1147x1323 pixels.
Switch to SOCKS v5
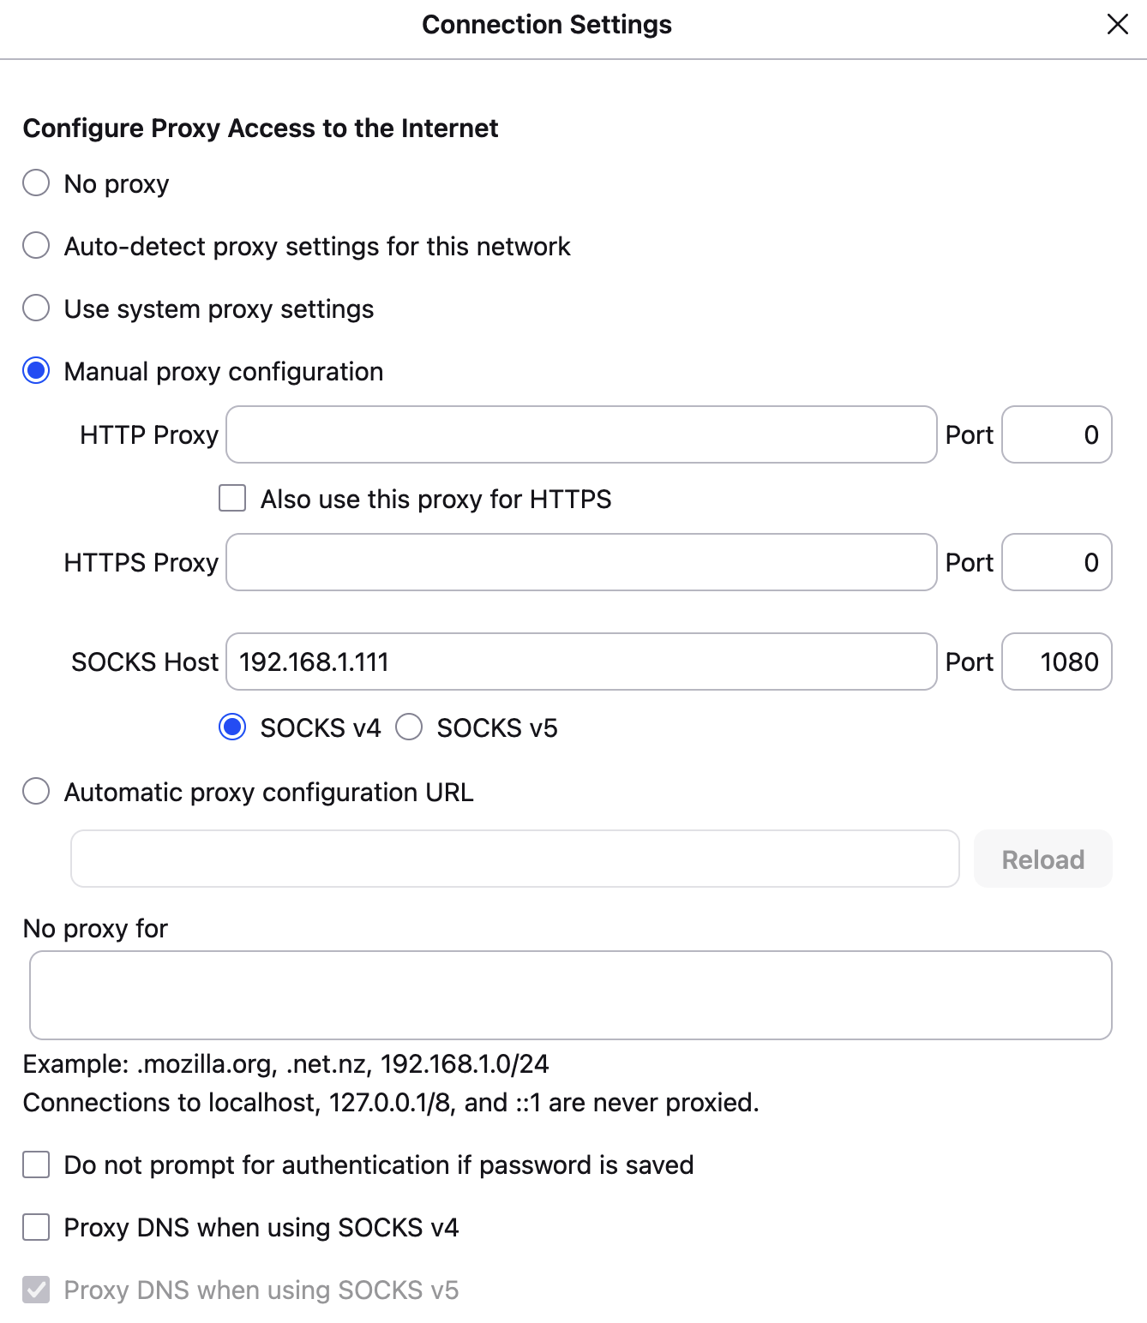point(409,727)
